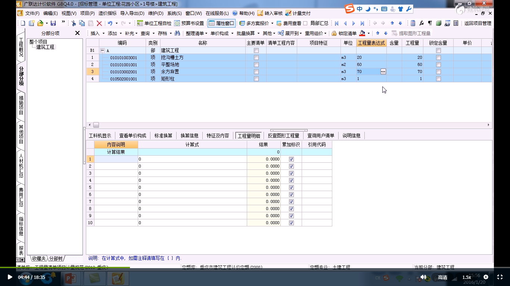
Task: Jump to first record arrow icon
Action: click(x=336, y=23)
